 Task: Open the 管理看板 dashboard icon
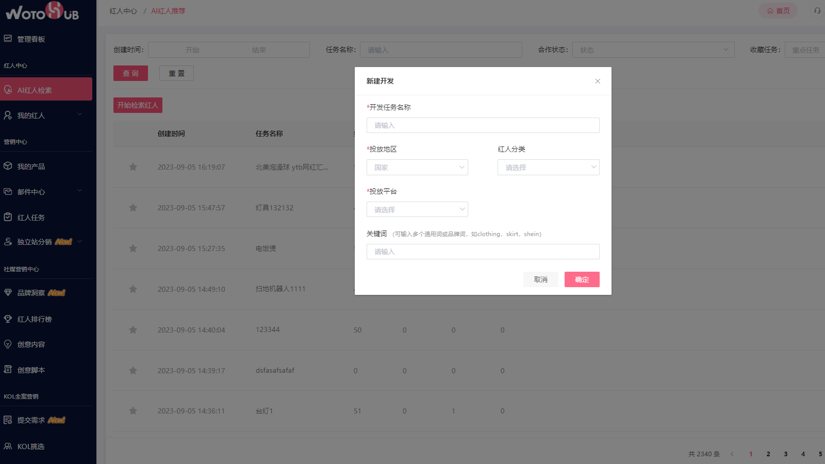[x=7, y=39]
